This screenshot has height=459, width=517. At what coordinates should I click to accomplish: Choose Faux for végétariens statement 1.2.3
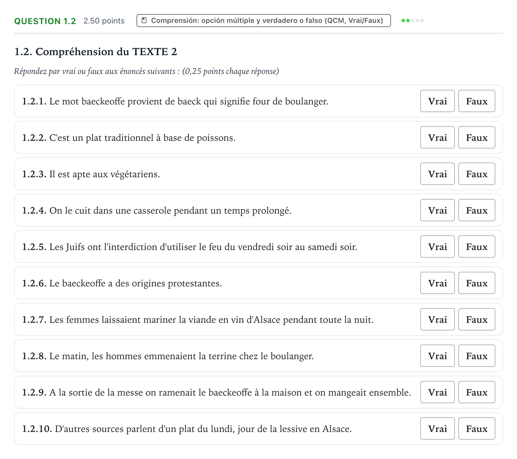477,174
